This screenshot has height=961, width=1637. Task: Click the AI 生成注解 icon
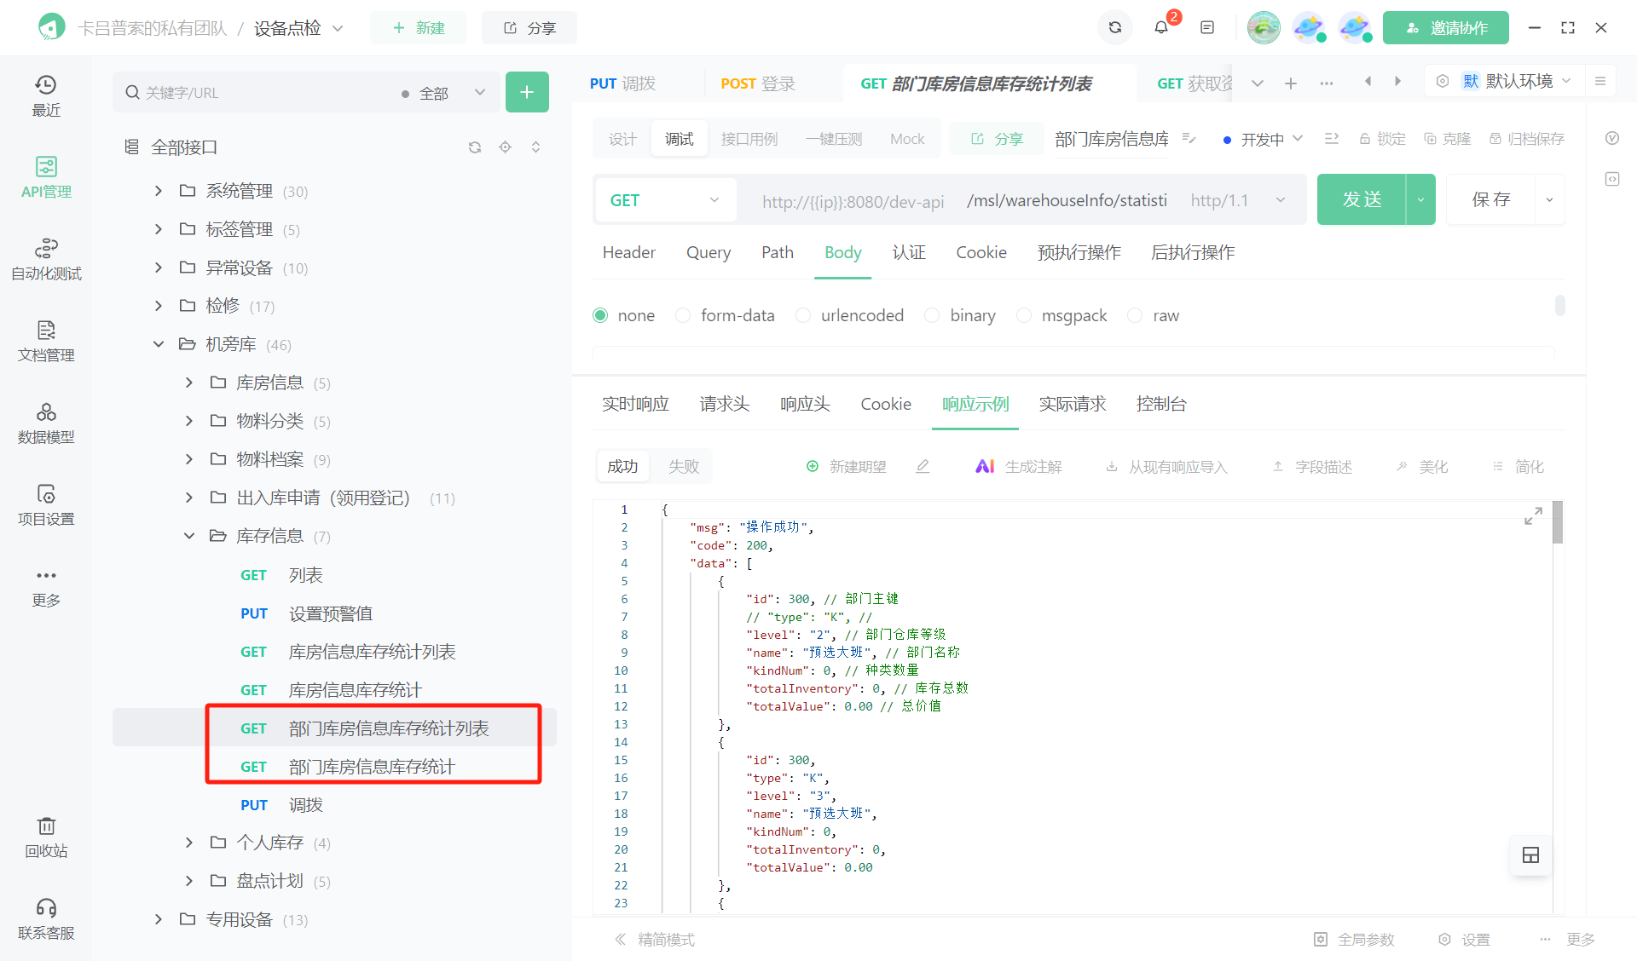pos(985,466)
